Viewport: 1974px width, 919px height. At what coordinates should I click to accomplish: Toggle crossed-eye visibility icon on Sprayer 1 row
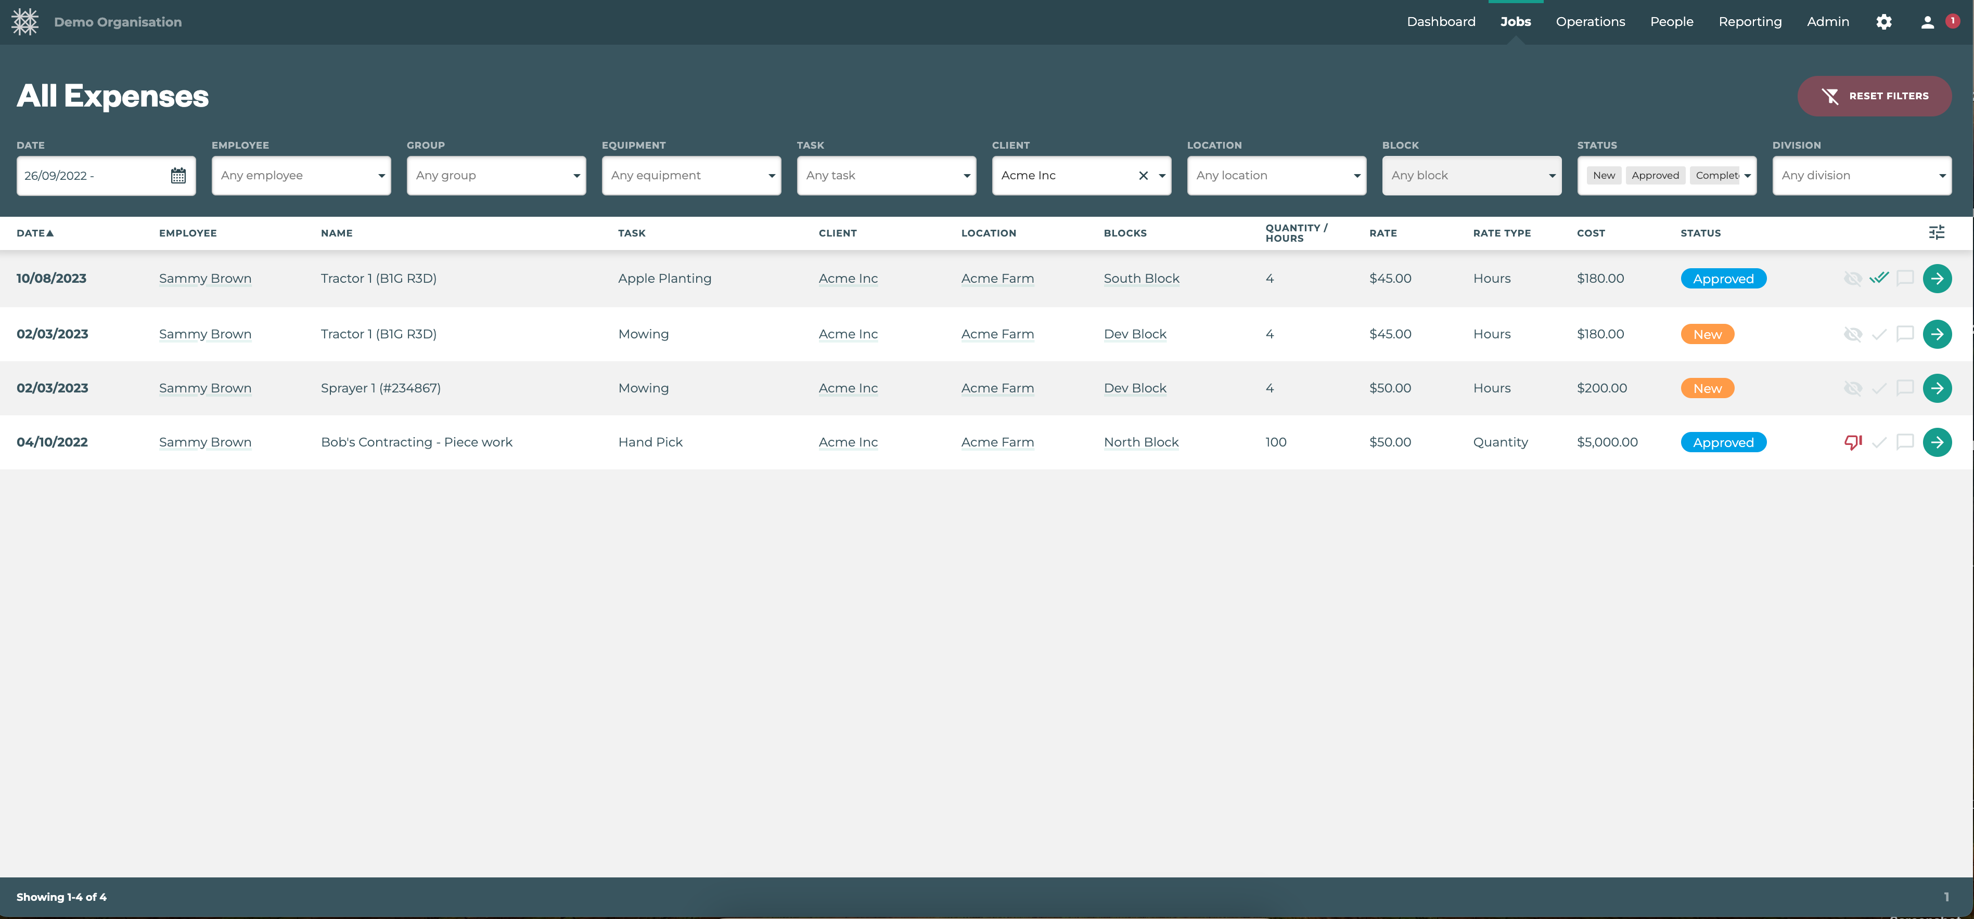coord(1852,388)
